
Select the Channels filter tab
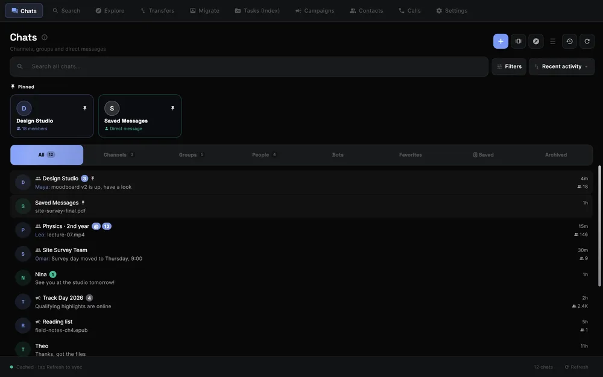tap(119, 155)
